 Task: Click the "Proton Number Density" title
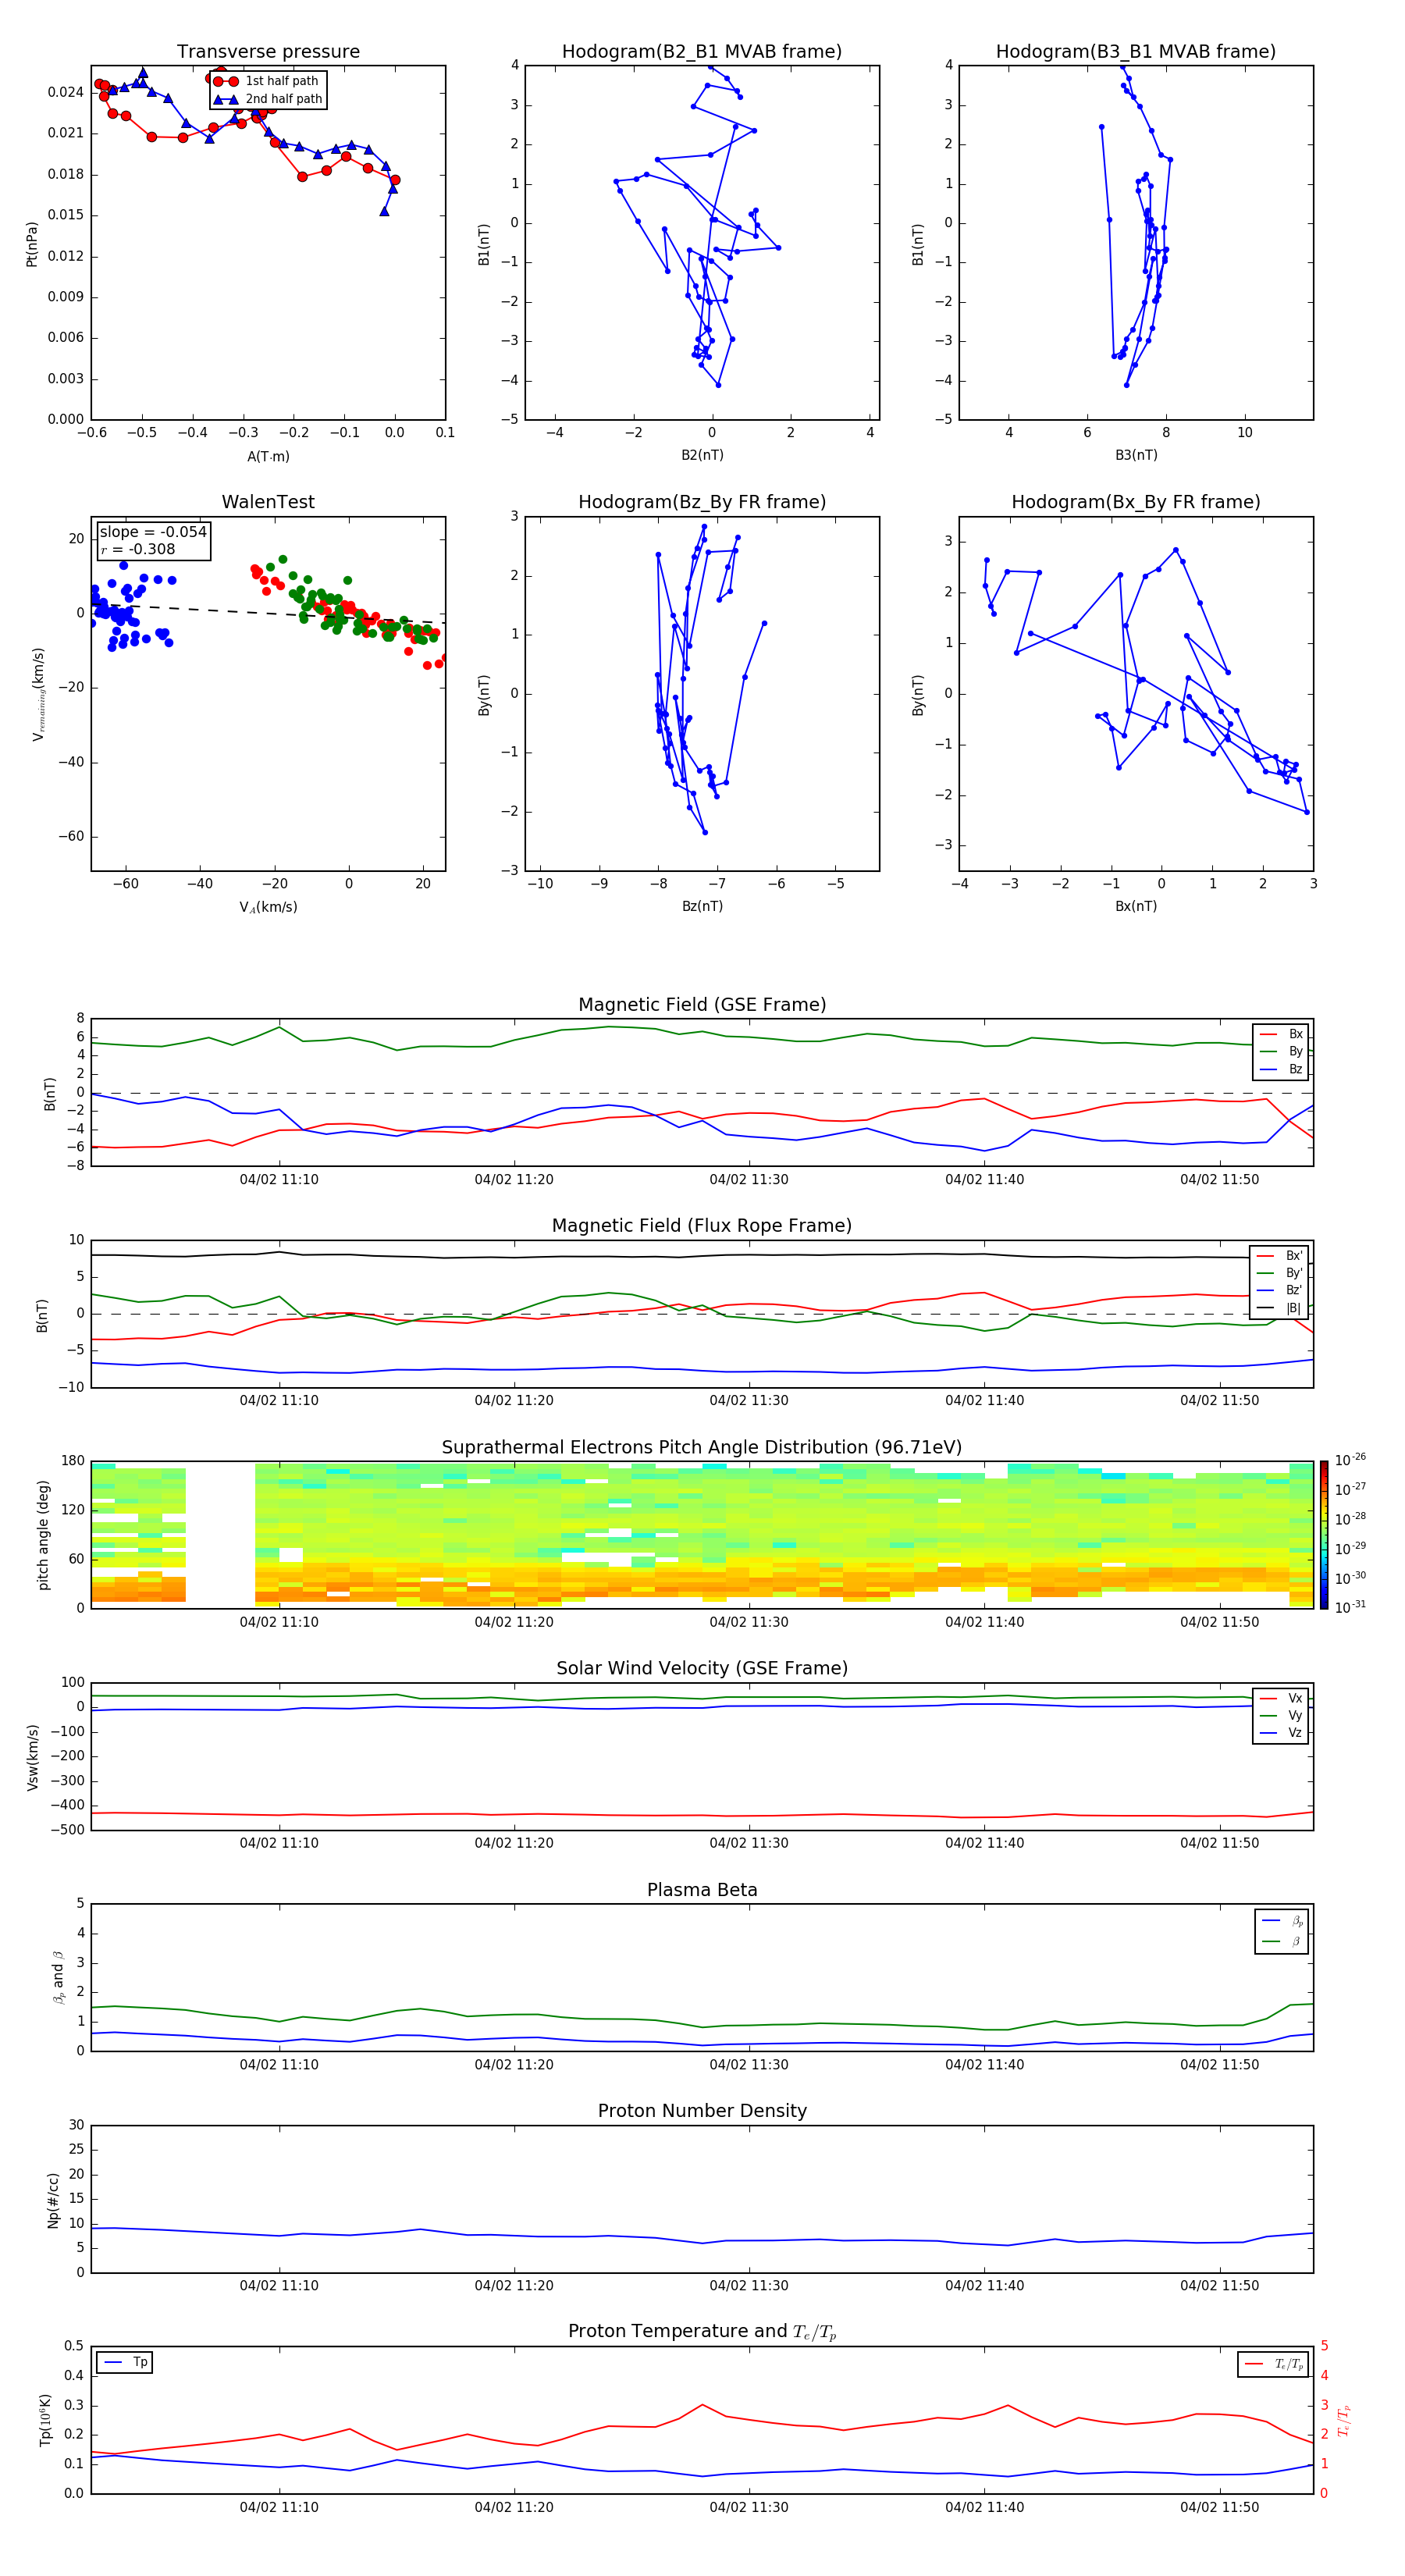(x=702, y=2111)
